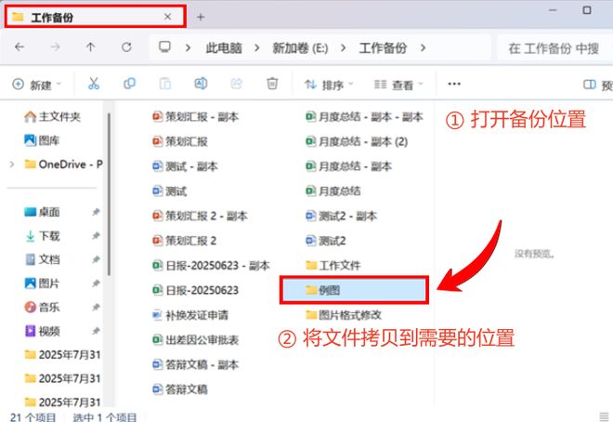Select the file 策划汇报 - 副本

tap(195, 116)
